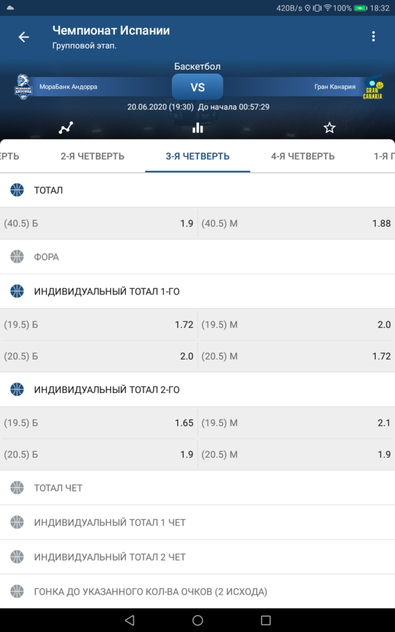Expand the ФОРА section

click(x=197, y=257)
